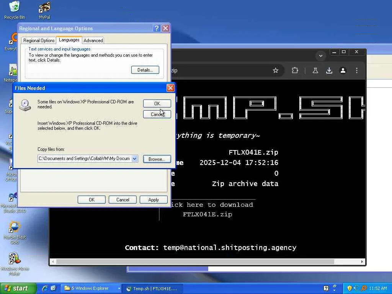Click the language bar help icon in taskbar
The width and height of the screenshot is (392, 294).
click(x=326, y=288)
